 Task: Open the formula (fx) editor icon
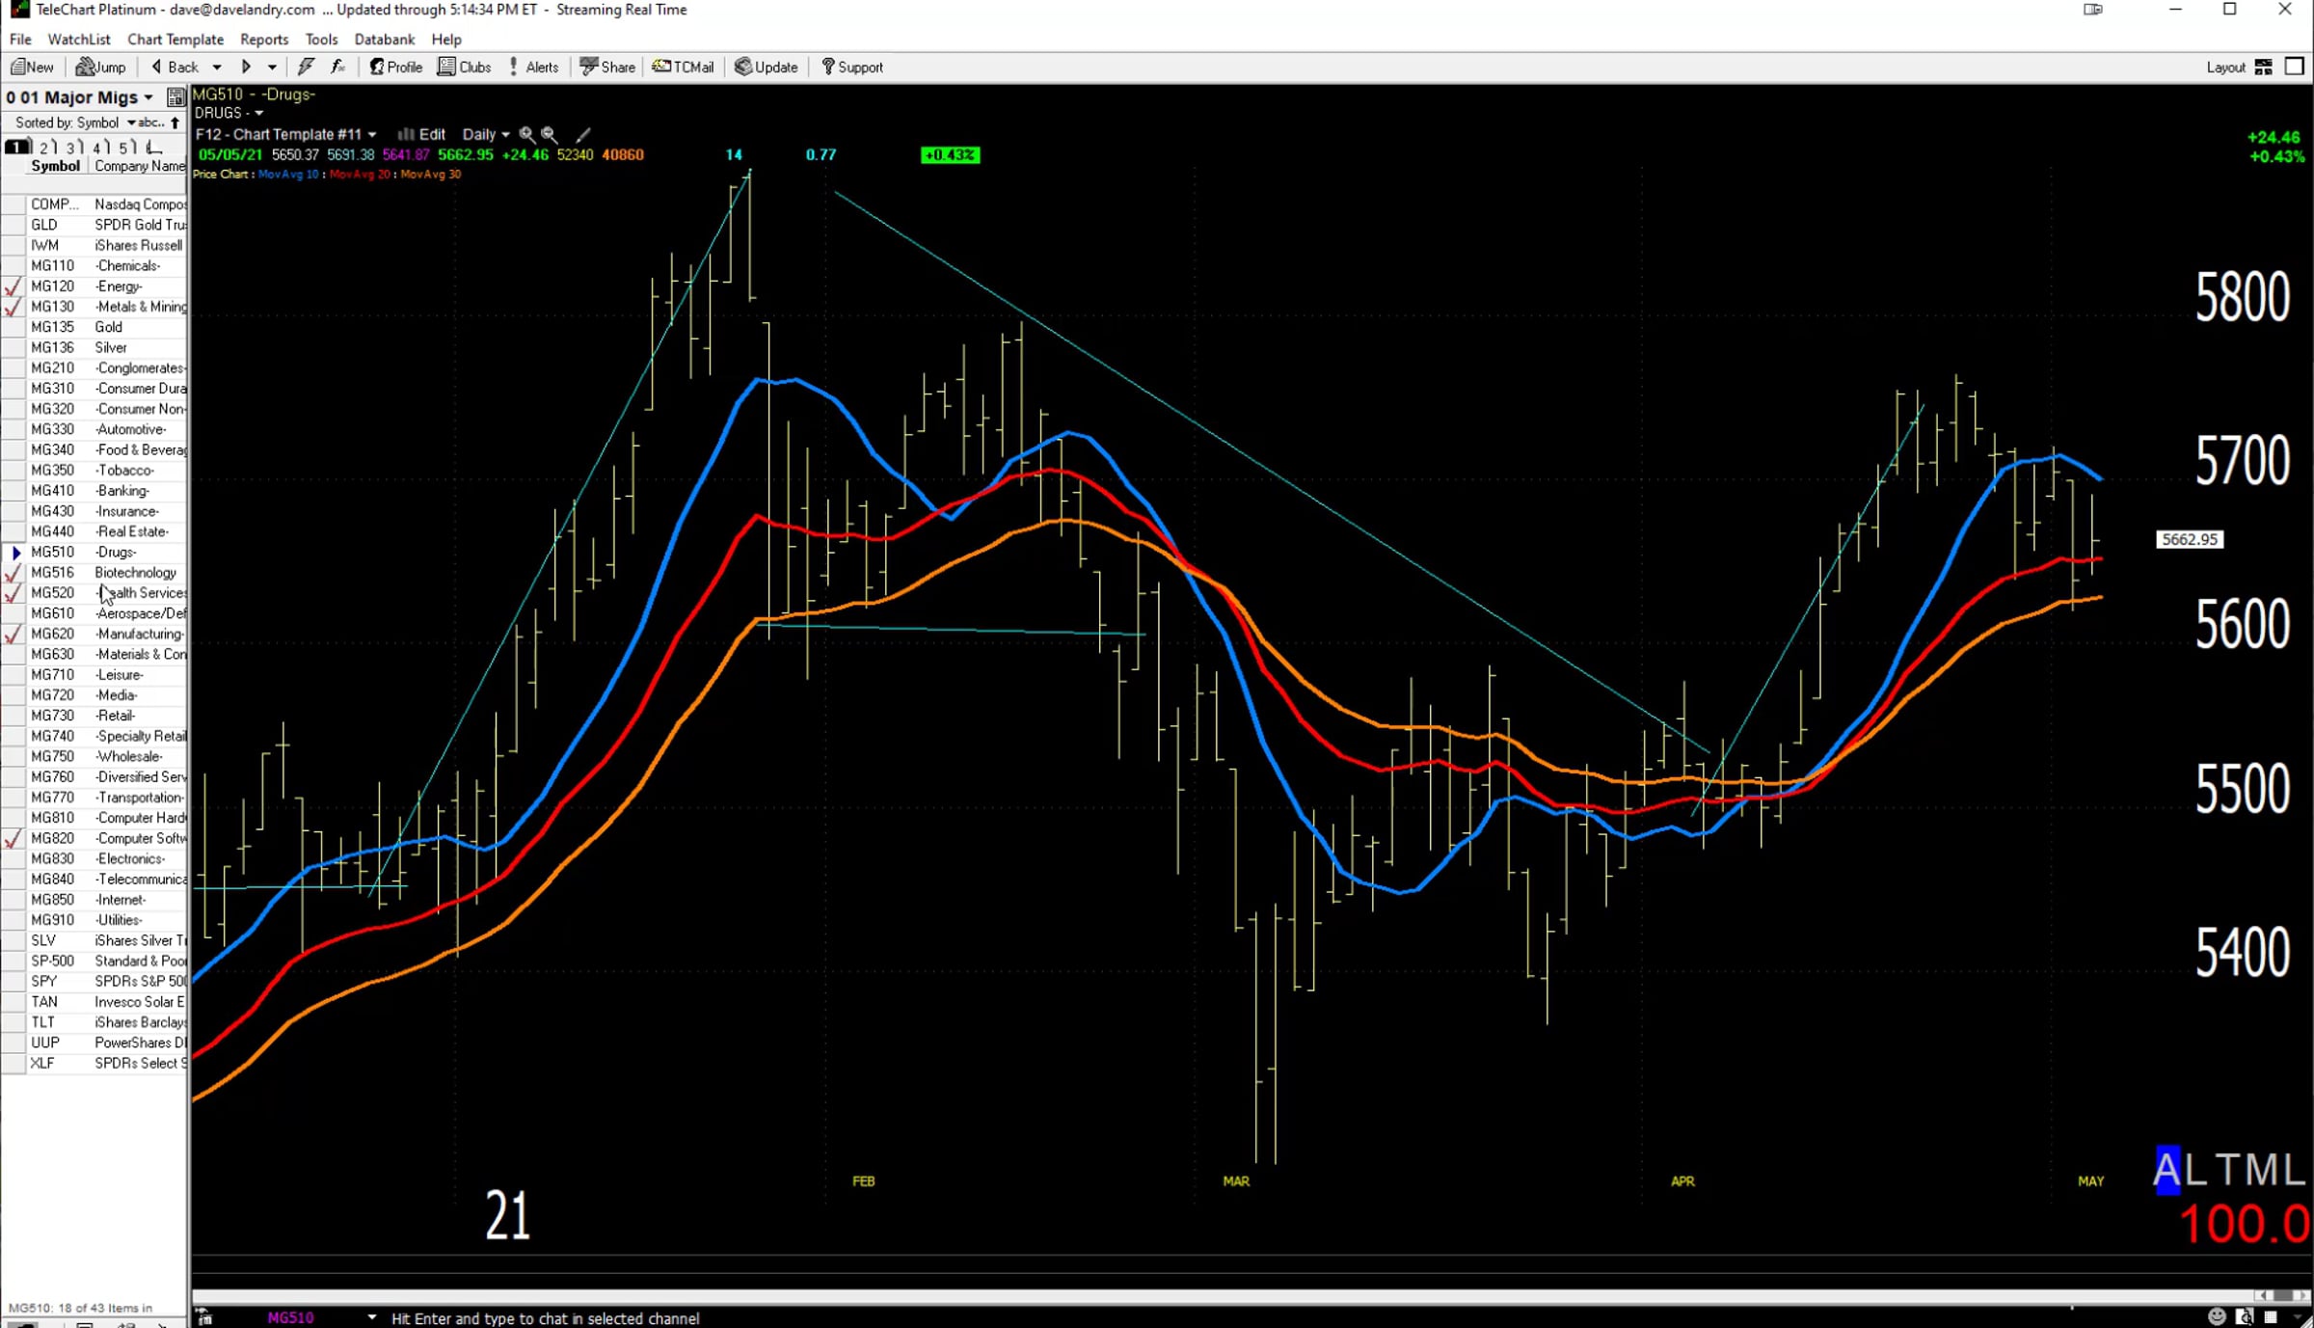tap(337, 67)
